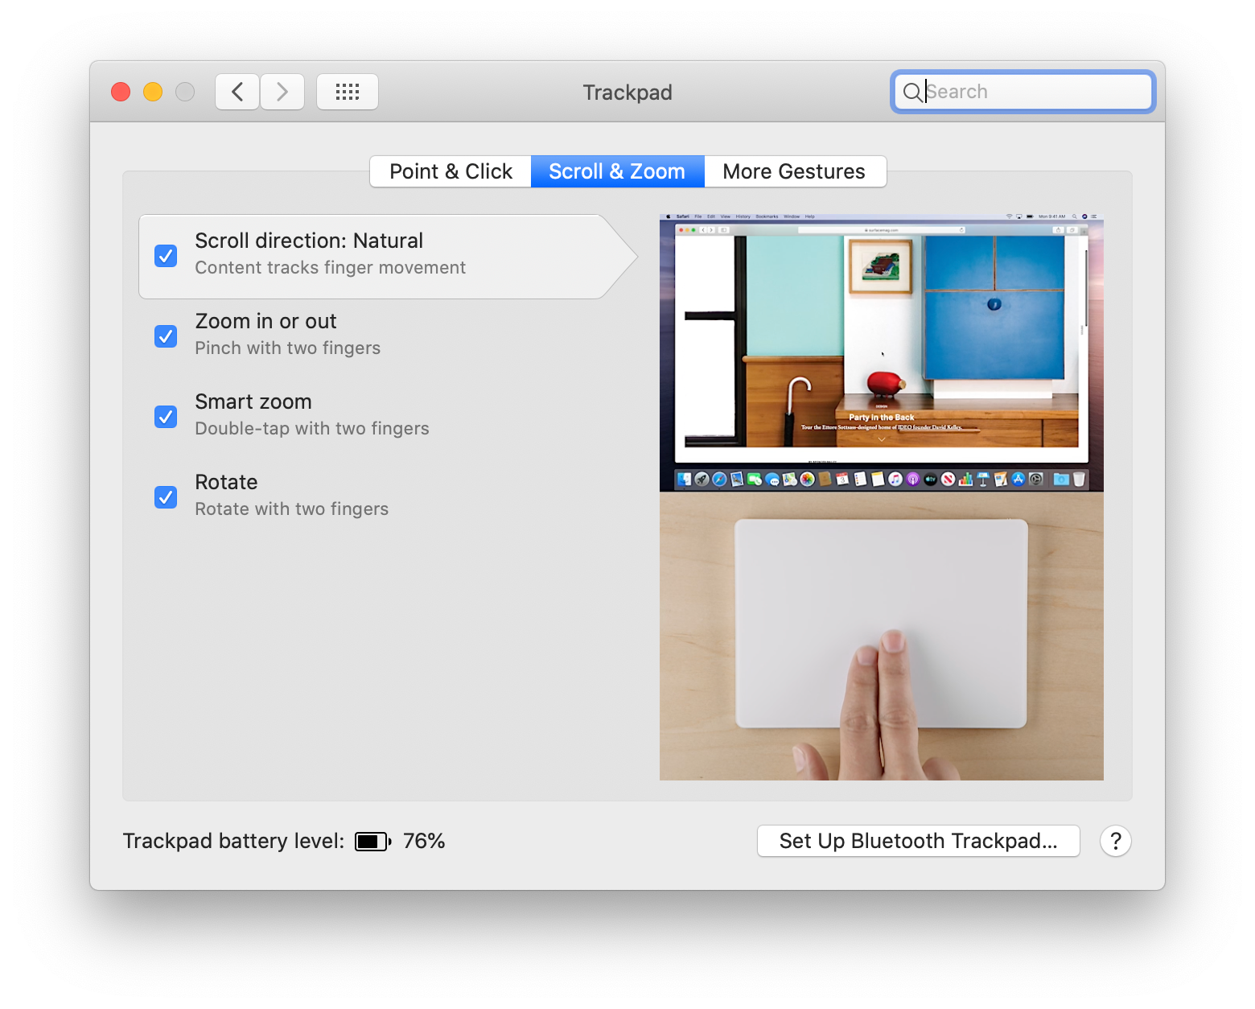Disable Scroll direction: Natural

pos(165,255)
